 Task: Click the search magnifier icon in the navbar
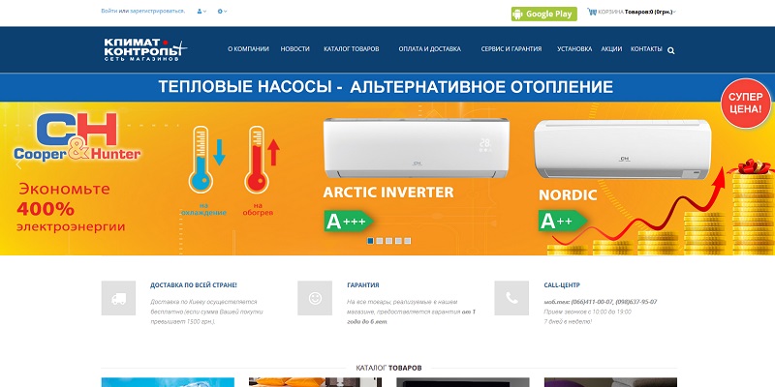click(x=670, y=50)
